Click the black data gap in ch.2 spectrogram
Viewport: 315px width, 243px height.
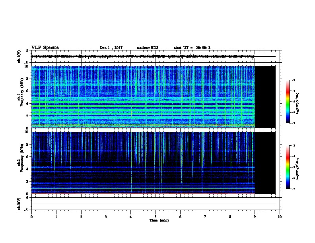[x=265, y=163]
